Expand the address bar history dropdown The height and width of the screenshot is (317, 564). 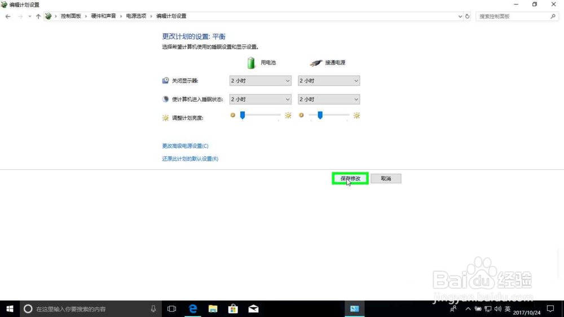point(460,16)
